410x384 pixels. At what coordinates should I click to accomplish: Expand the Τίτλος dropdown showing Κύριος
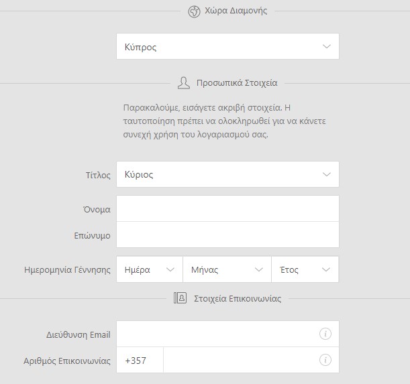(227, 174)
